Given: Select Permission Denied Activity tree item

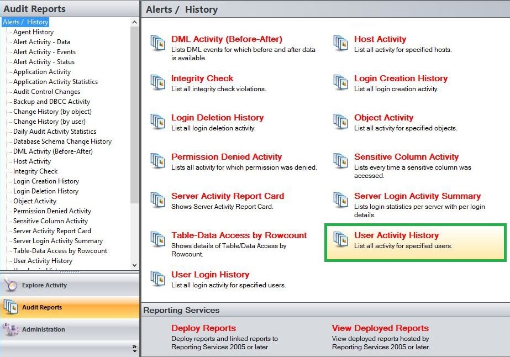Looking at the screenshot, I should (x=52, y=211).
